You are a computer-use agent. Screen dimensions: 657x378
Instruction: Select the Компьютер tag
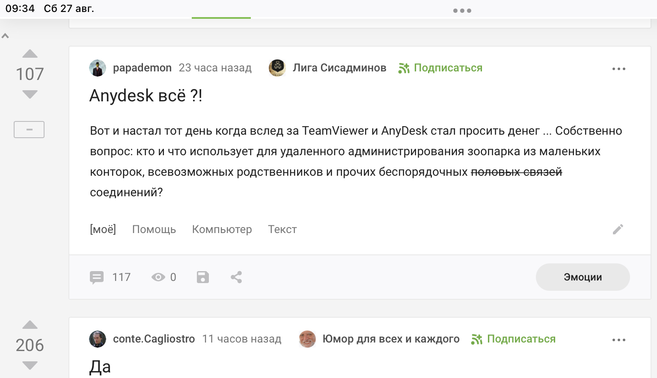click(222, 230)
